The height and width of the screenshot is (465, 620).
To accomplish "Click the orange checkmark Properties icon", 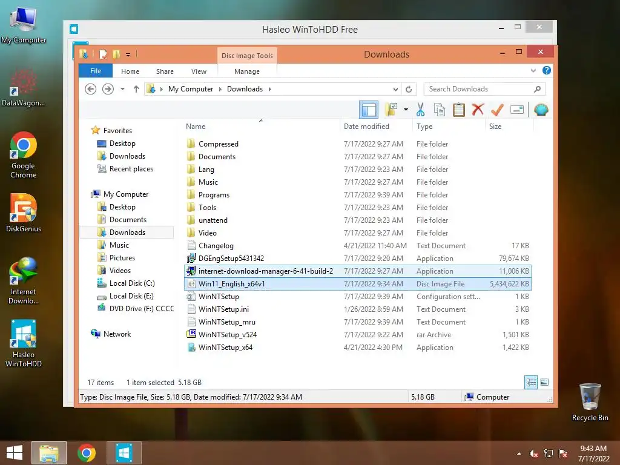I will (497, 110).
